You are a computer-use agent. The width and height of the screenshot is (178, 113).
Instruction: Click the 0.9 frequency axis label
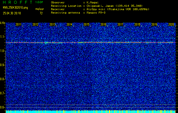2,65
